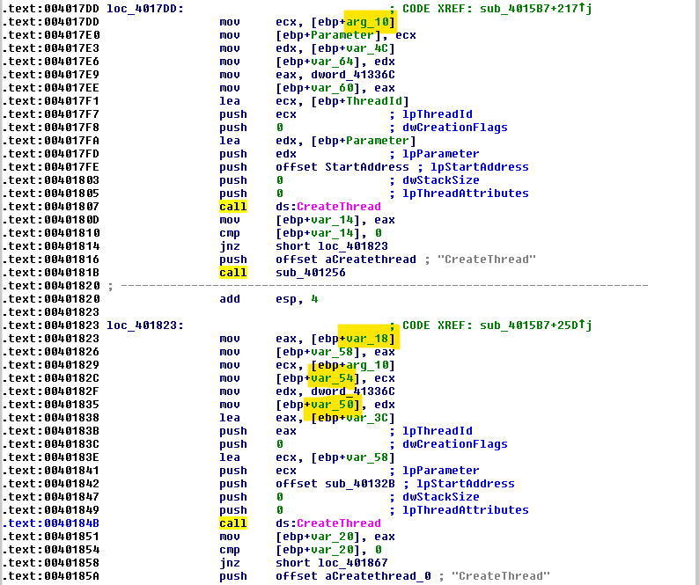
Task: Follow jnz target loc_401867
Action: [353, 563]
